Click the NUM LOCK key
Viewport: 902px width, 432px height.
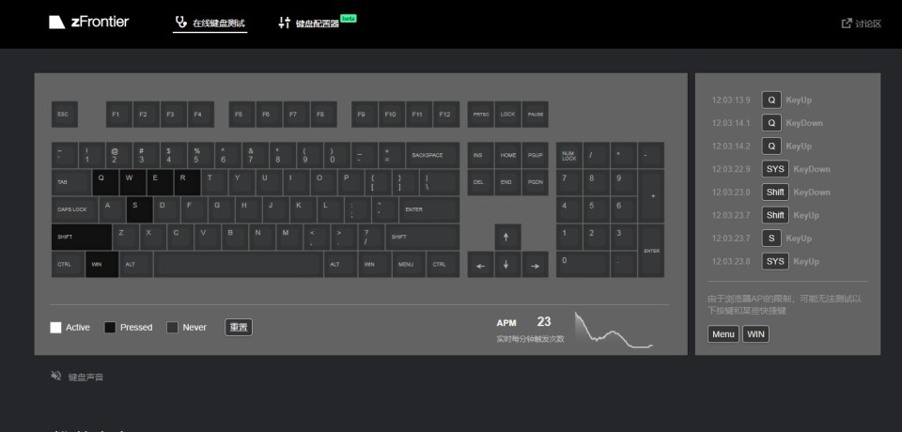point(569,155)
